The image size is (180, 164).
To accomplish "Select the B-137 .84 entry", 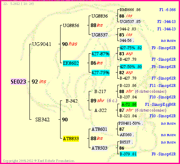I will point(128,97).
